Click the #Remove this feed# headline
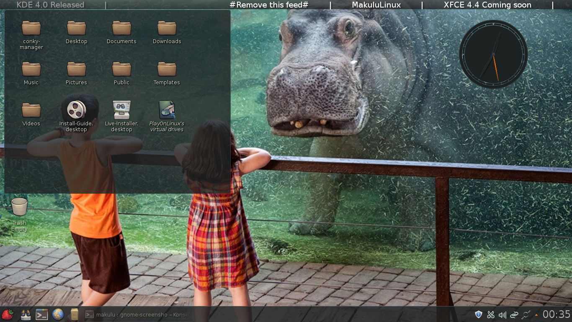The width and height of the screenshot is (572, 322). [269, 5]
